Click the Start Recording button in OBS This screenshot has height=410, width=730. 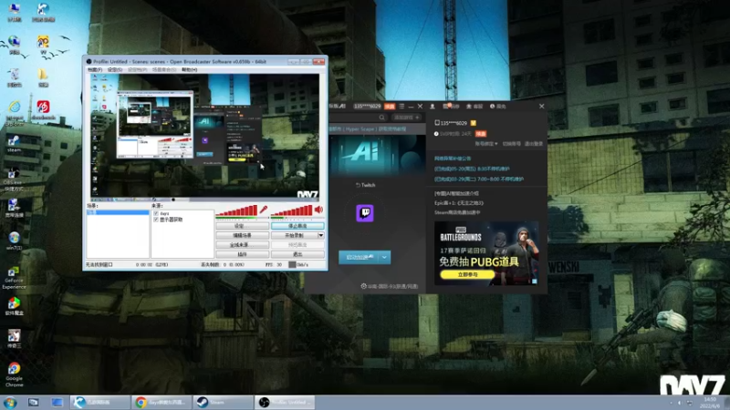click(x=294, y=236)
